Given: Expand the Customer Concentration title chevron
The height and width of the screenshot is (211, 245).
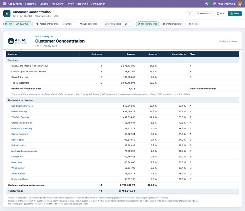Looking at the screenshot, I should (x=53, y=12).
